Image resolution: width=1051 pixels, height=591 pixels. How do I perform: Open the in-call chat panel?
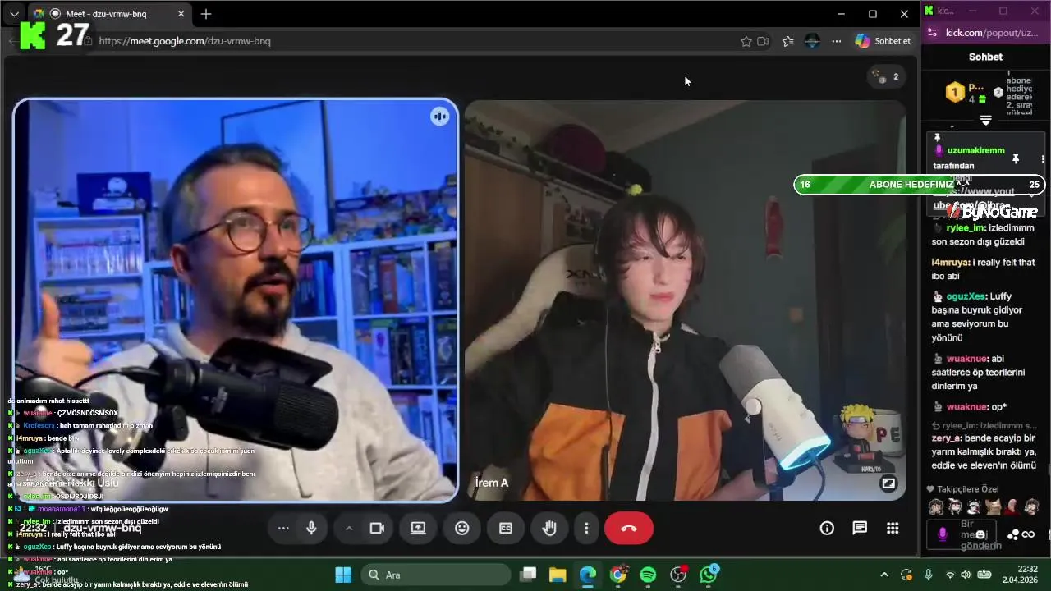click(860, 528)
